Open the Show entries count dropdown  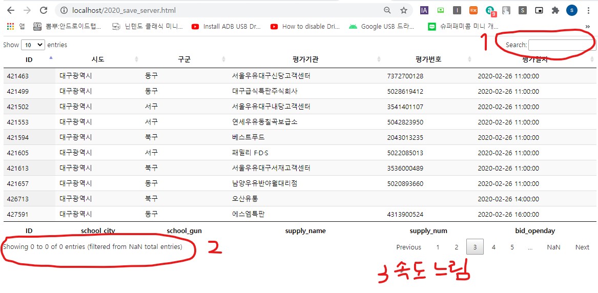33,45
